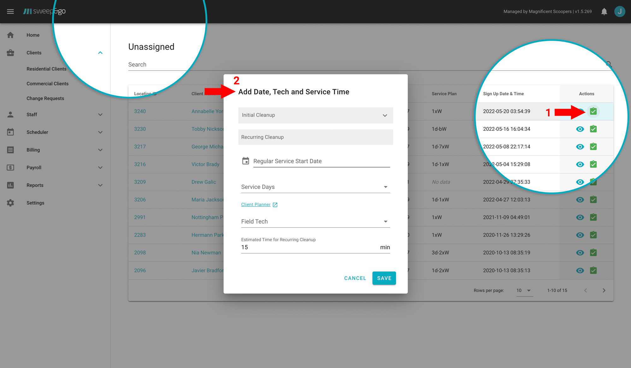The image size is (631, 368).
Task: Click the SAVE button in the dialog
Action: (384, 278)
